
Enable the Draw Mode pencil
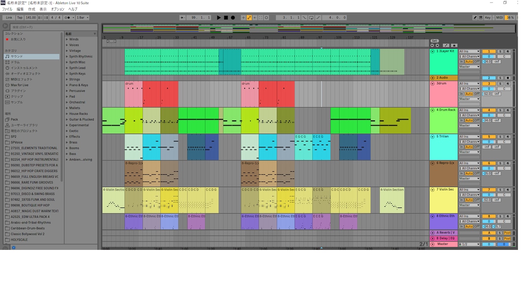(x=475, y=18)
